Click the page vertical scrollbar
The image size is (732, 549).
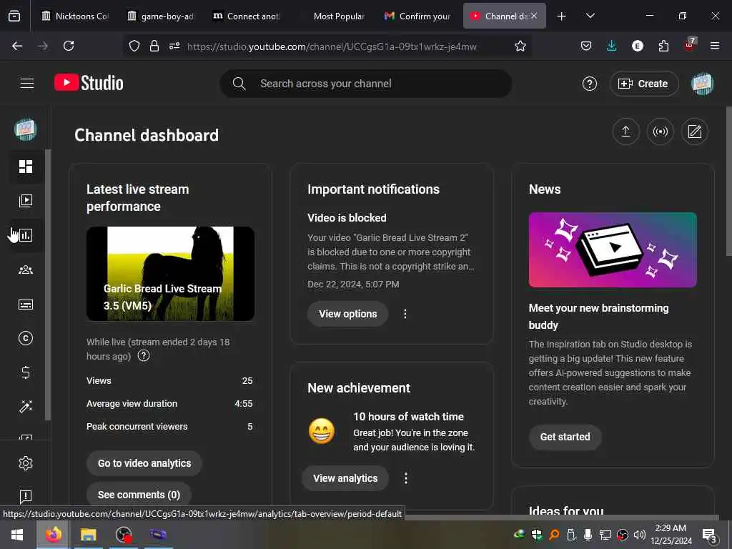tap(728, 181)
